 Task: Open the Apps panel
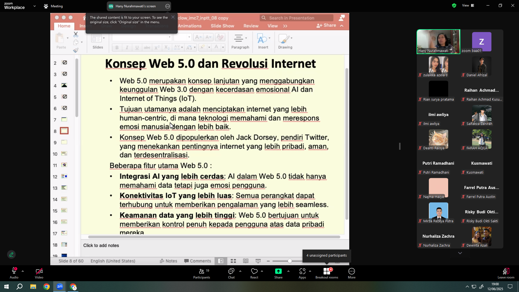tap(302, 273)
